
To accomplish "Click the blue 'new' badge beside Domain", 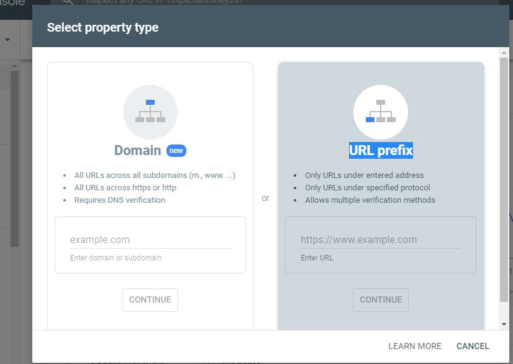I will point(176,151).
